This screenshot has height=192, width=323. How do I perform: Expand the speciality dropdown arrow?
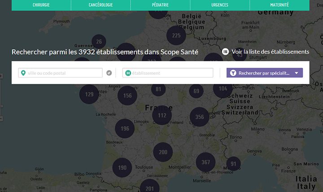(297, 73)
